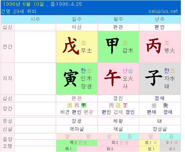The height and width of the screenshot is (152, 185).
Task: Click the 수1 재 gray cell
Action: point(170,143)
